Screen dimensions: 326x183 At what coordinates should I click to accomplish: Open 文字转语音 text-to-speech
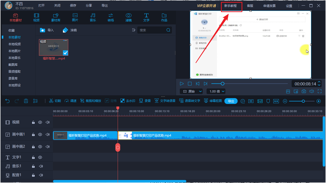(165, 101)
